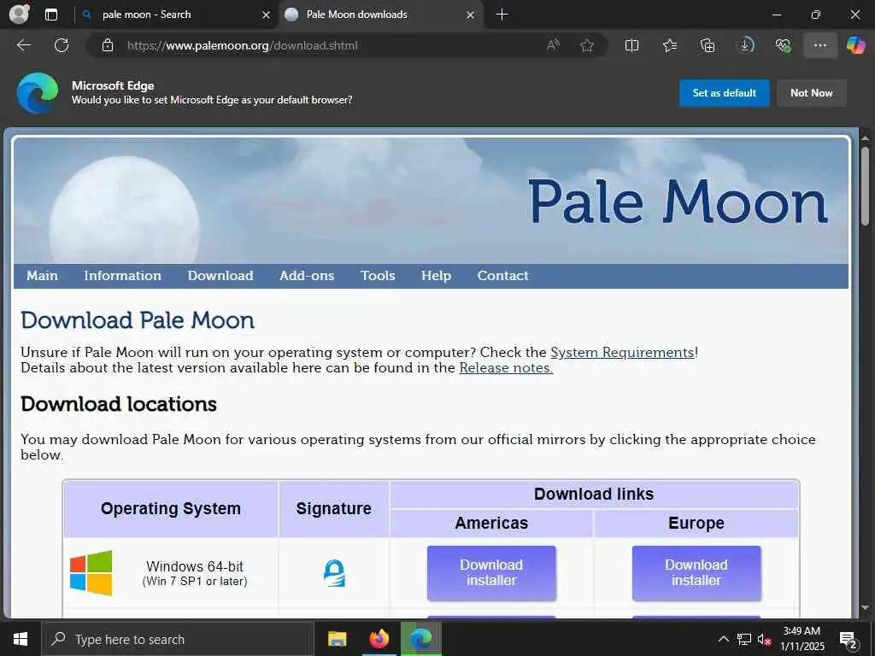Open the network icon in the system tray
The height and width of the screenshot is (656, 875).
(744, 639)
